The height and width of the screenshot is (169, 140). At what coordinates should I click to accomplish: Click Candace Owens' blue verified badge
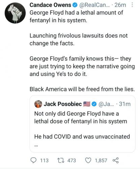[75, 5]
